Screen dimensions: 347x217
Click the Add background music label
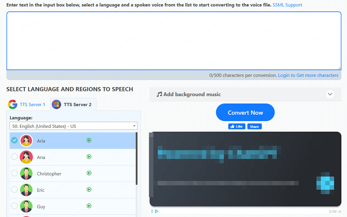[x=192, y=94]
